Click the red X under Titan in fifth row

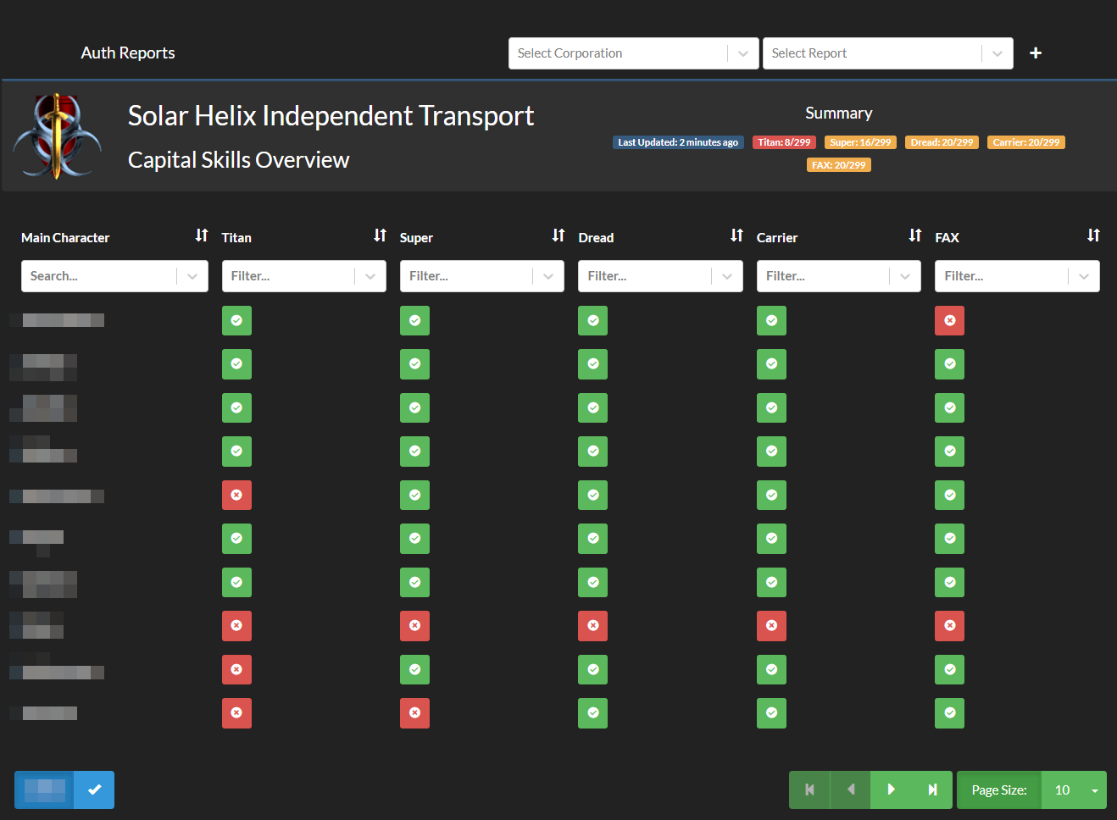[236, 495]
